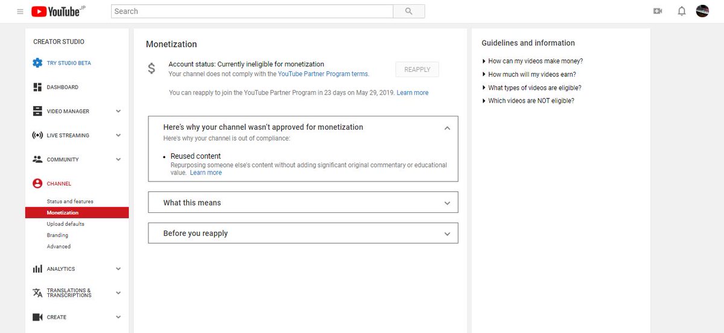This screenshot has height=333, width=724.
Task: Click the Analytics bar chart icon
Action: tap(37, 269)
